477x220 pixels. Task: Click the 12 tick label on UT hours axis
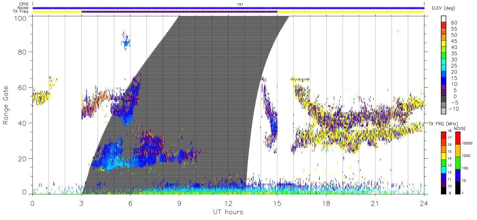pyautogui.click(x=228, y=203)
